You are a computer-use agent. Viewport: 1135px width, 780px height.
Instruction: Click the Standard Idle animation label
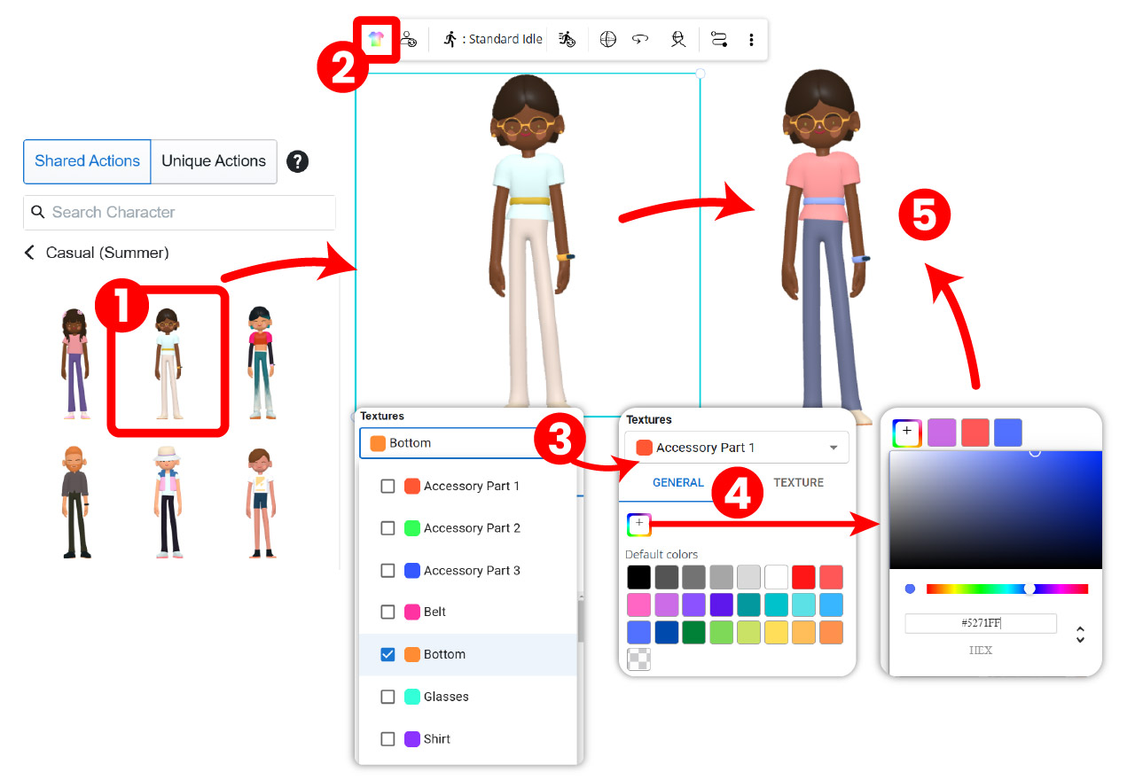tap(505, 39)
